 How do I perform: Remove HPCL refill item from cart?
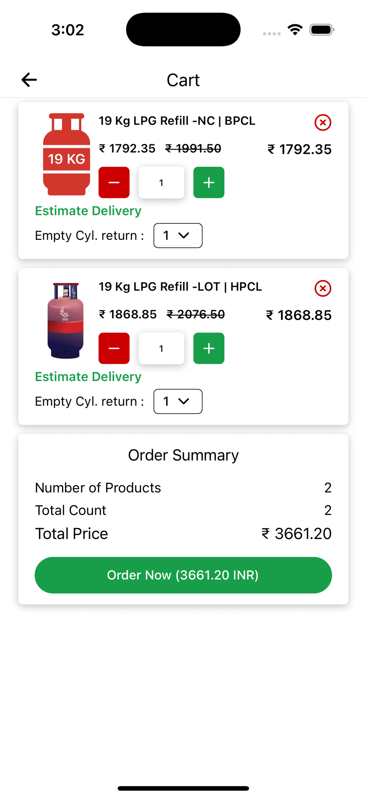tap(323, 289)
